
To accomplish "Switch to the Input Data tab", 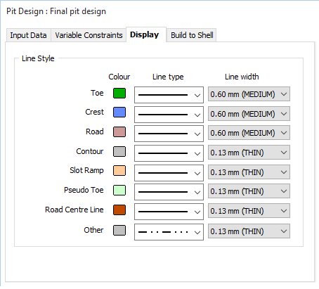I will [x=28, y=35].
